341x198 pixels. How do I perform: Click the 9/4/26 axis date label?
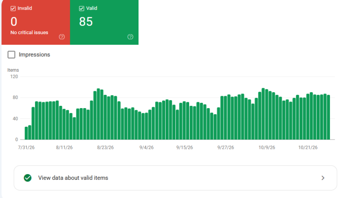(147, 148)
